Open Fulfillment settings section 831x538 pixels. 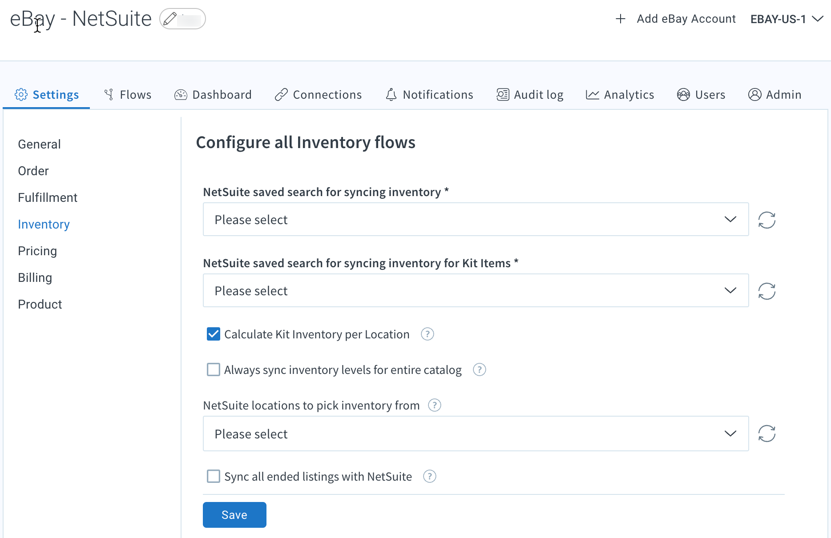coord(48,197)
